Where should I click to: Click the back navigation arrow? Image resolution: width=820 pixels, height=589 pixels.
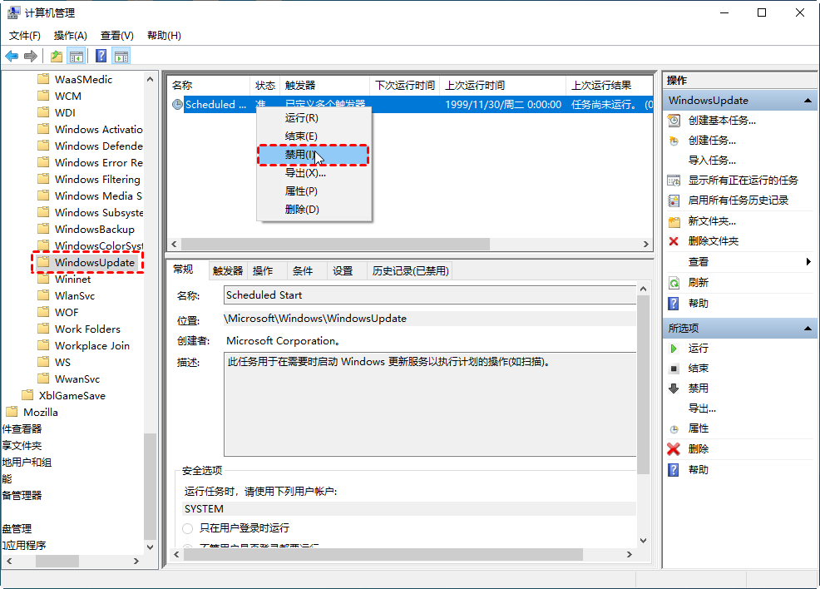point(12,56)
